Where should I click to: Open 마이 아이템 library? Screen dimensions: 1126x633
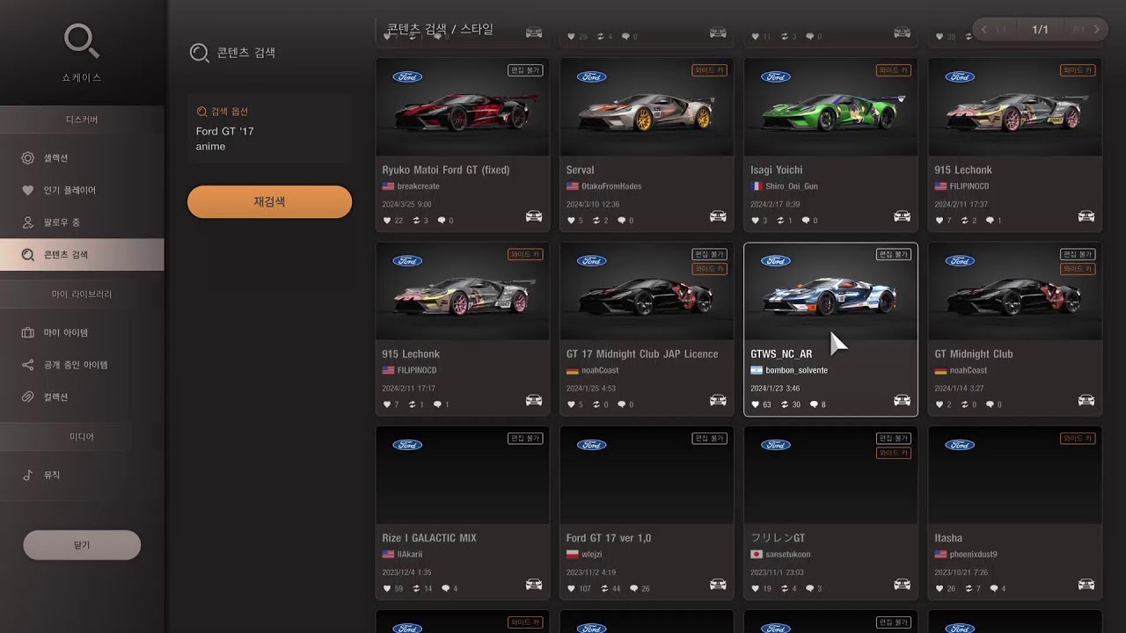tap(82, 333)
